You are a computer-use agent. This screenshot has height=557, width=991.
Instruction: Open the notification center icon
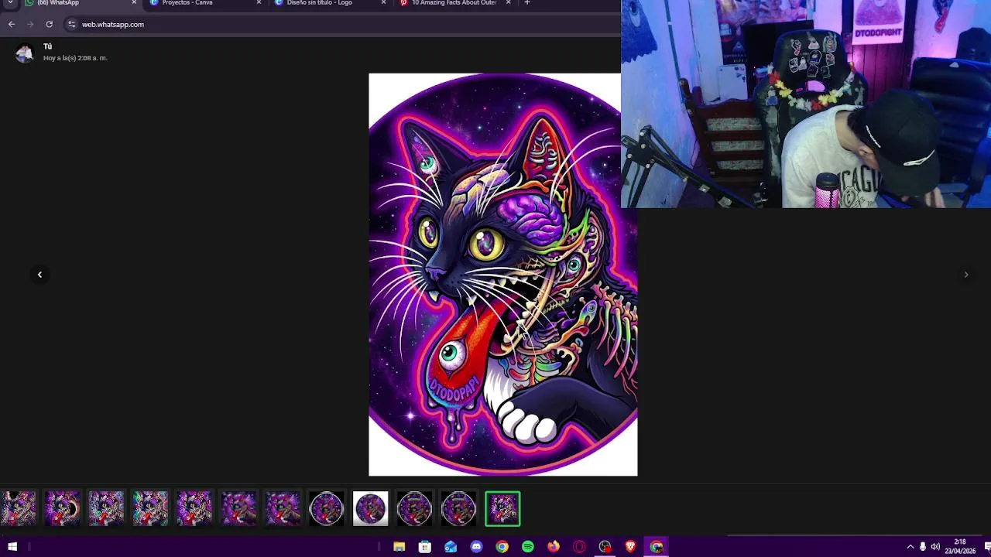click(x=986, y=547)
